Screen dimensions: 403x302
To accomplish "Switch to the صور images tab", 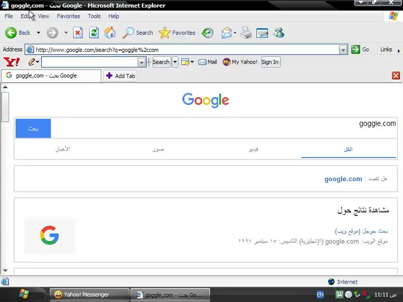I will coord(158,149).
